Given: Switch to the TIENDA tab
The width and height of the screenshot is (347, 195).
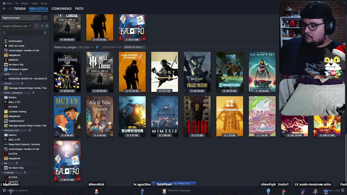Looking at the screenshot, I should click(20, 9).
